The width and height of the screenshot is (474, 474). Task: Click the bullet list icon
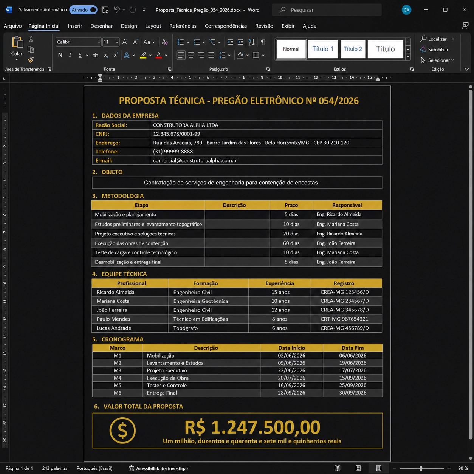tap(181, 42)
